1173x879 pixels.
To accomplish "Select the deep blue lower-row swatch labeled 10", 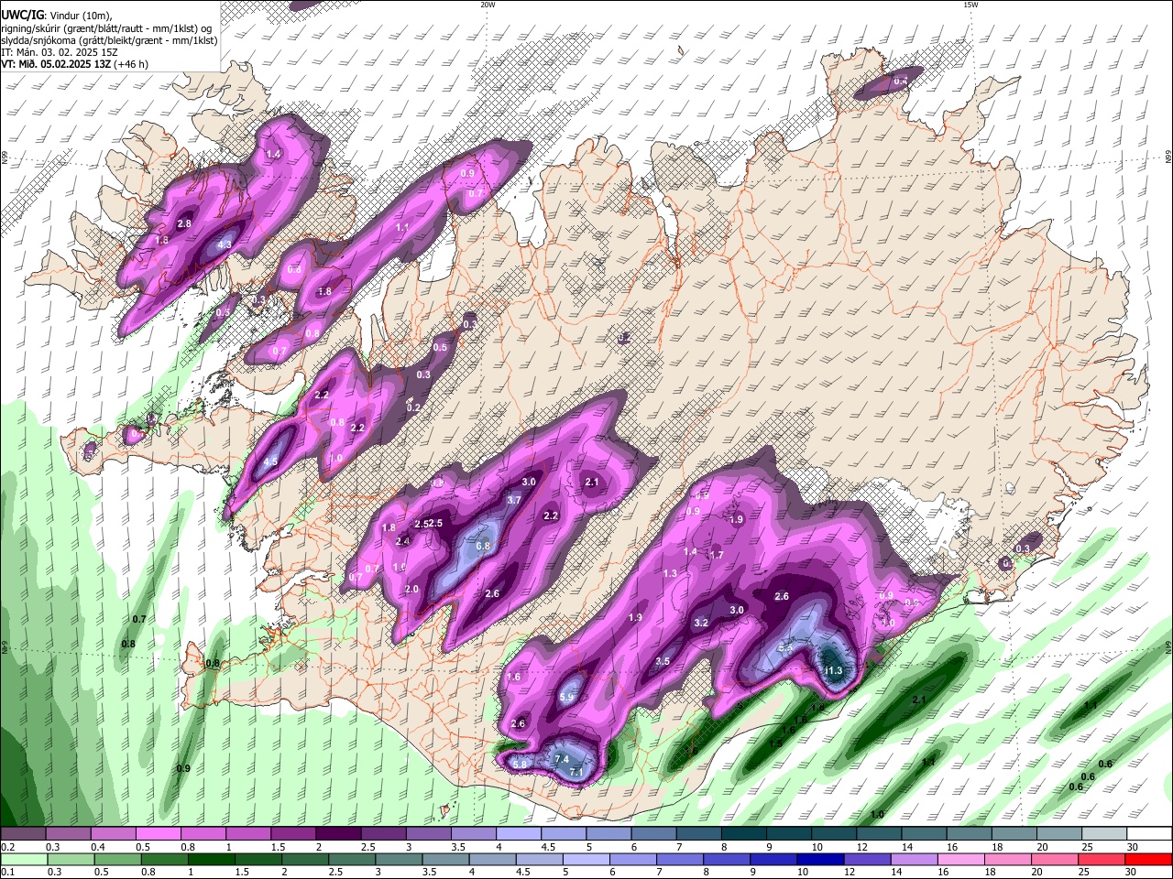I will pyautogui.click(x=819, y=859).
